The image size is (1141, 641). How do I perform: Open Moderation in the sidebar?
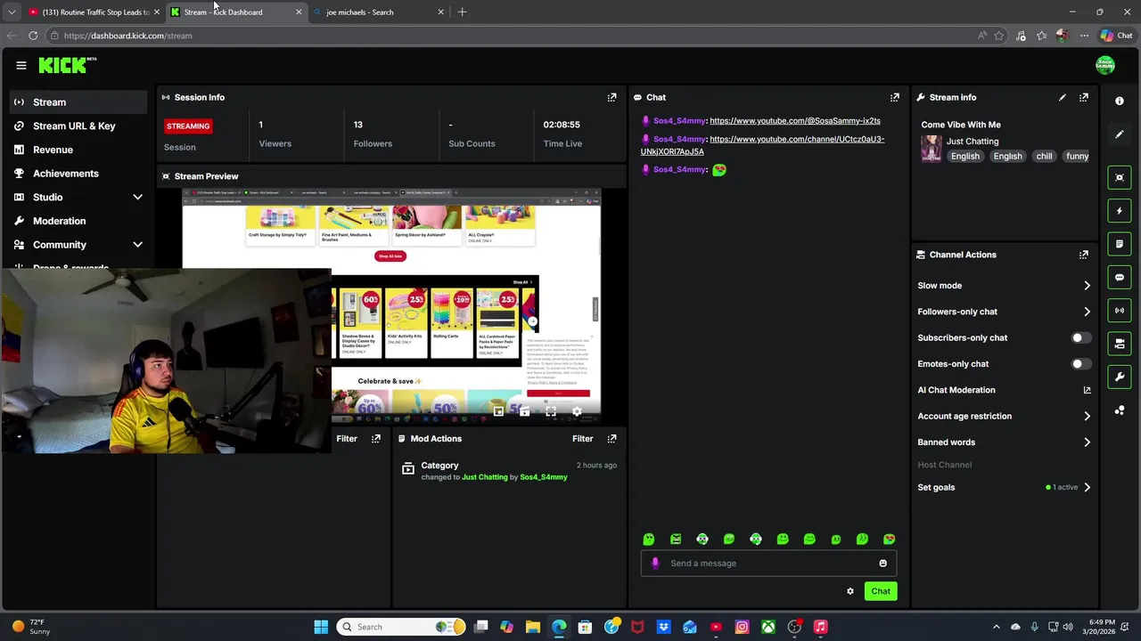(78, 221)
